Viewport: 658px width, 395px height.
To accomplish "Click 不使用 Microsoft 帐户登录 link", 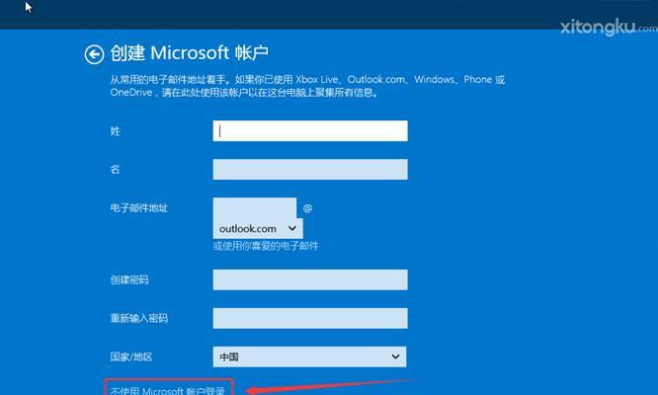I will pos(168,390).
